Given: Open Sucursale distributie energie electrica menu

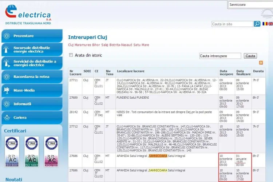Looking at the screenshot, I should 32,50.
